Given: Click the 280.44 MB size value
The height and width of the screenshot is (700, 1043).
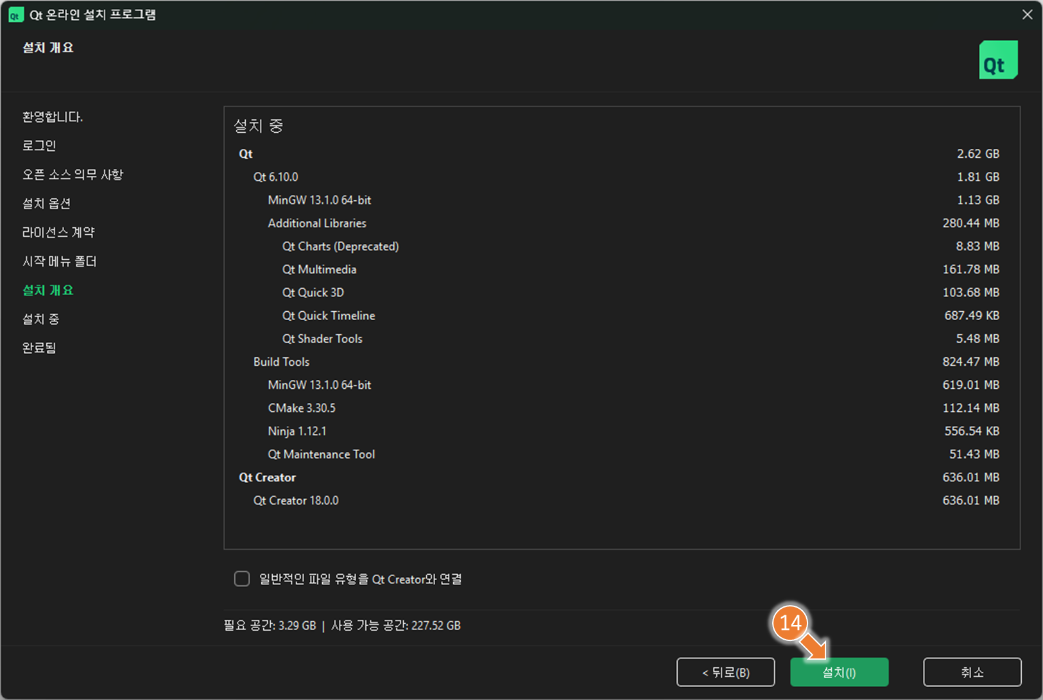Looking at the screenshot, I should pos(970,223).
